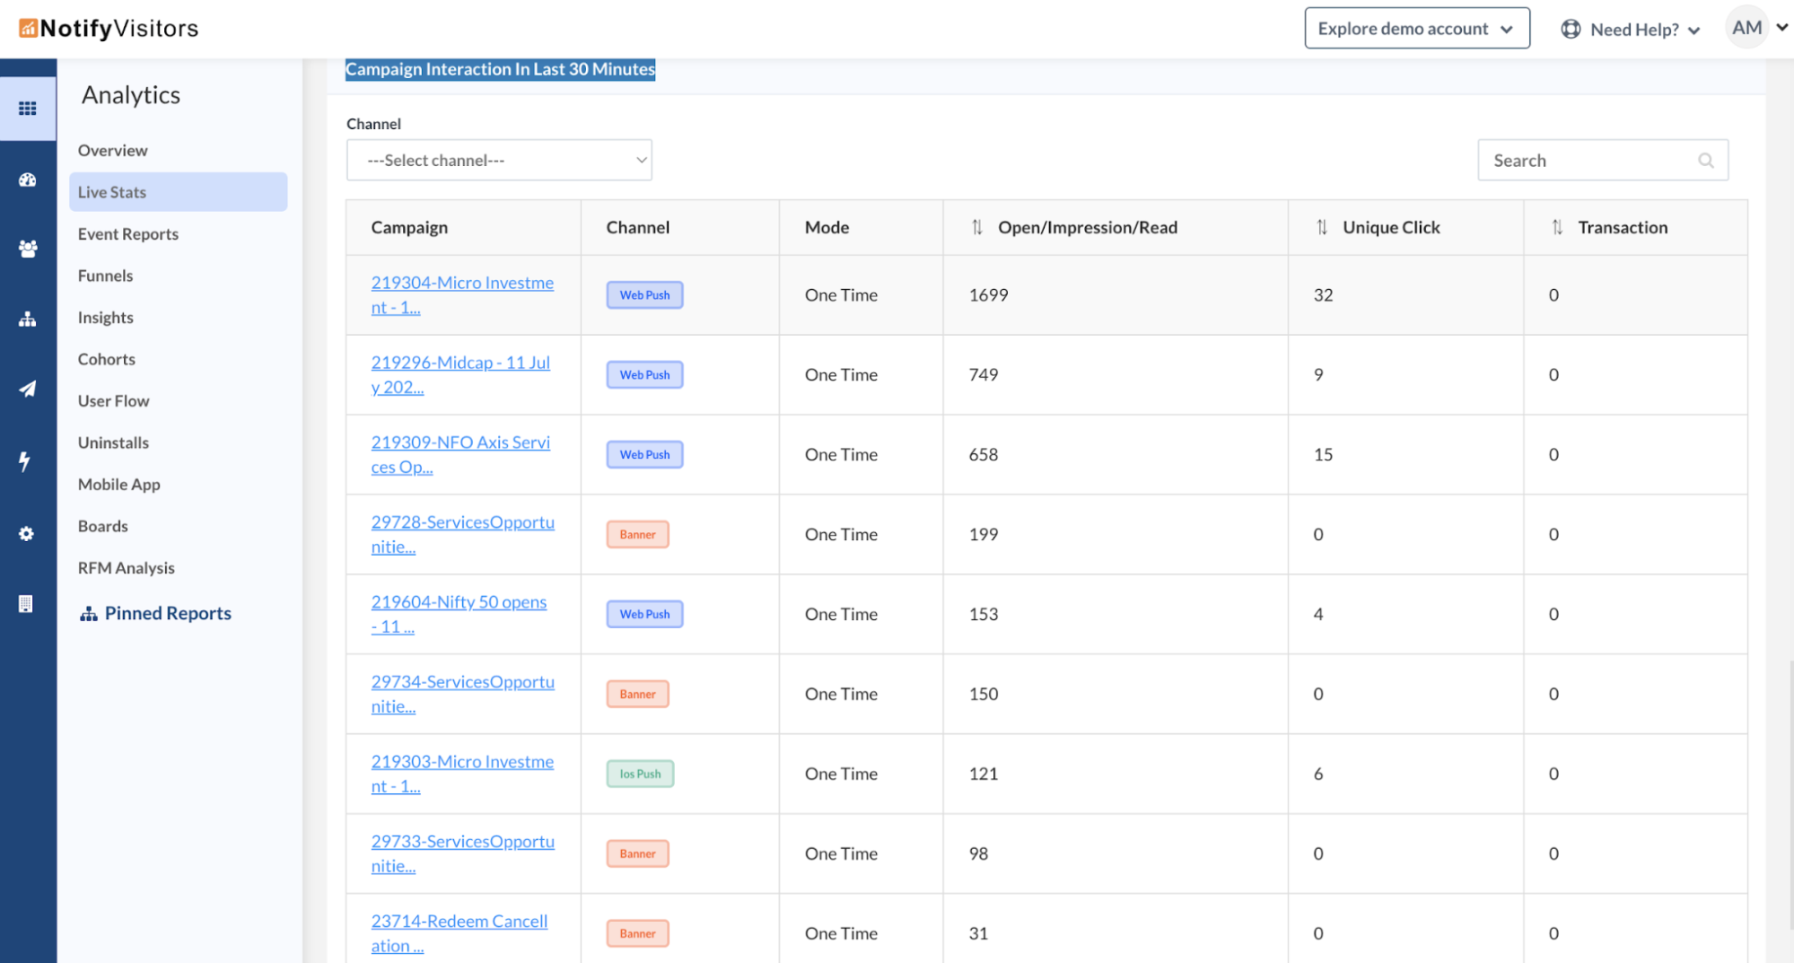The image size is (1794, 963).
Task: Click the 658 impressions value
Action: (x=984, y=455)
